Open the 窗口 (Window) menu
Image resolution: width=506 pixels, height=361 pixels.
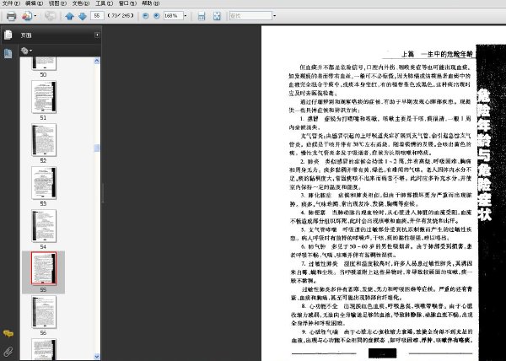(x=127, y=3)
